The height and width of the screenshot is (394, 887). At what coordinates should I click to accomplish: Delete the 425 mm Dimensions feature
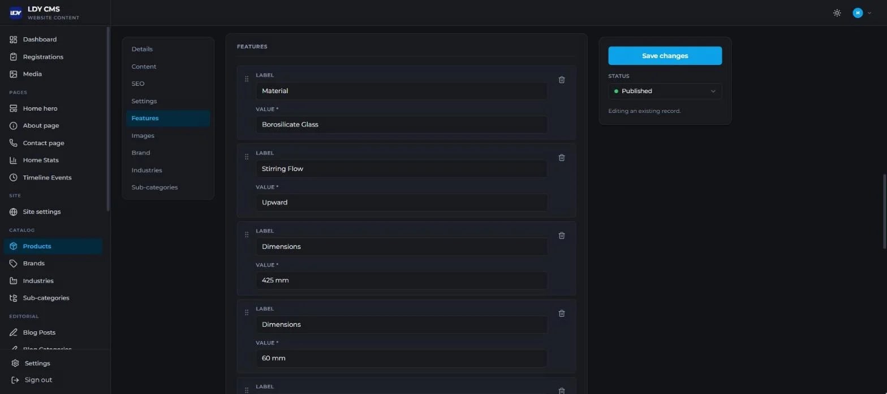pos(562,235)
